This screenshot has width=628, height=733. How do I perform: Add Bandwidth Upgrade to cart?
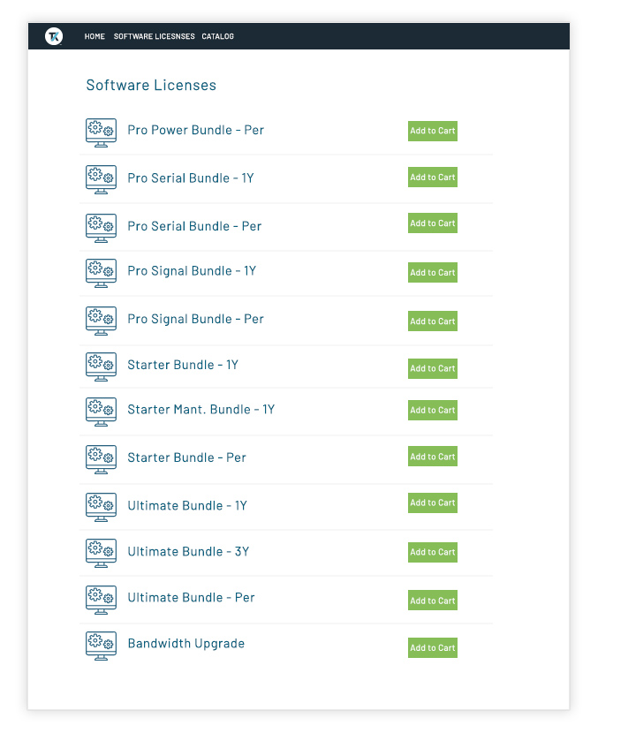point(432,647)
